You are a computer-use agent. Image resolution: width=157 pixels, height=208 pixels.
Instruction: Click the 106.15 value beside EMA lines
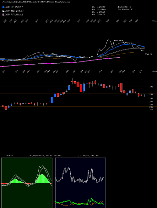coord(149,54)
